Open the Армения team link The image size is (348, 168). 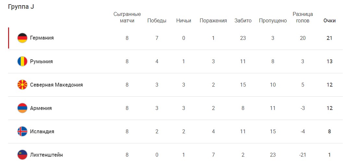(41, 108)
